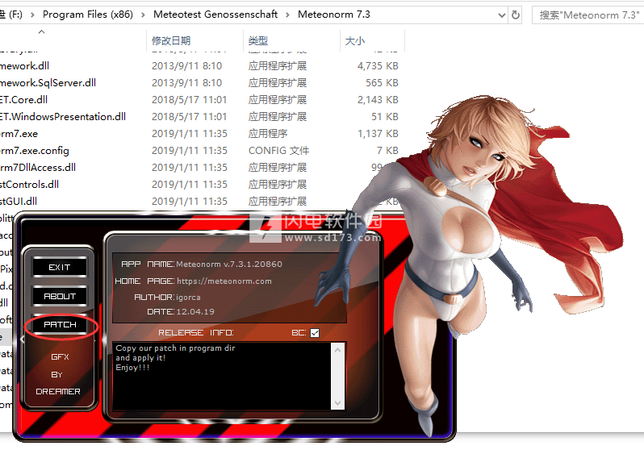Sort by 类型 column header
Image resolution: width=644 pixels, height=454 pixels.
tap(258, 40)
